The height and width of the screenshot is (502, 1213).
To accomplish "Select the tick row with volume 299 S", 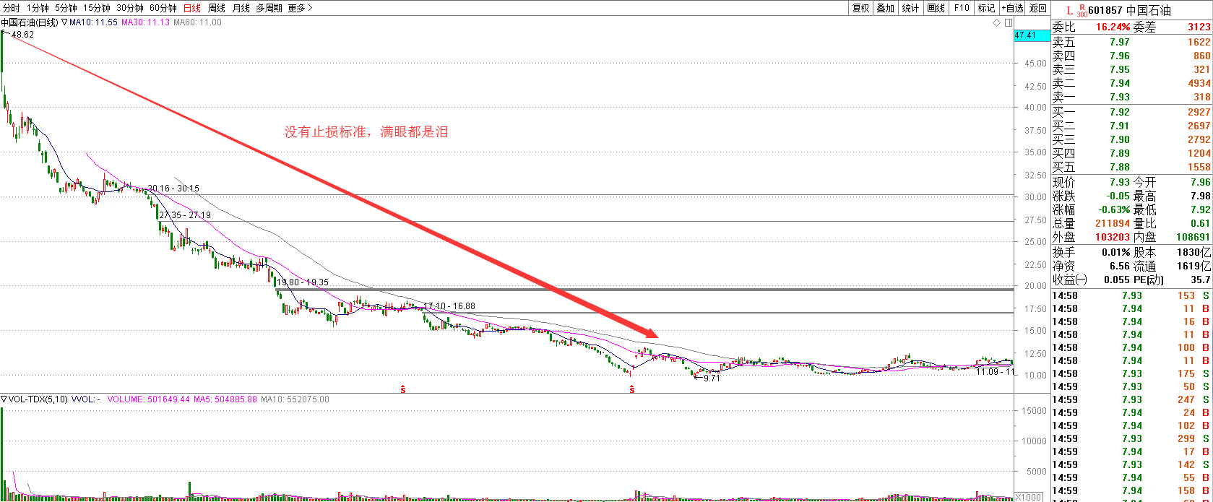I will (x=1131, y=438).
